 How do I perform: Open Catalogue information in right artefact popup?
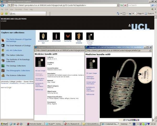(x=90, y=77)
